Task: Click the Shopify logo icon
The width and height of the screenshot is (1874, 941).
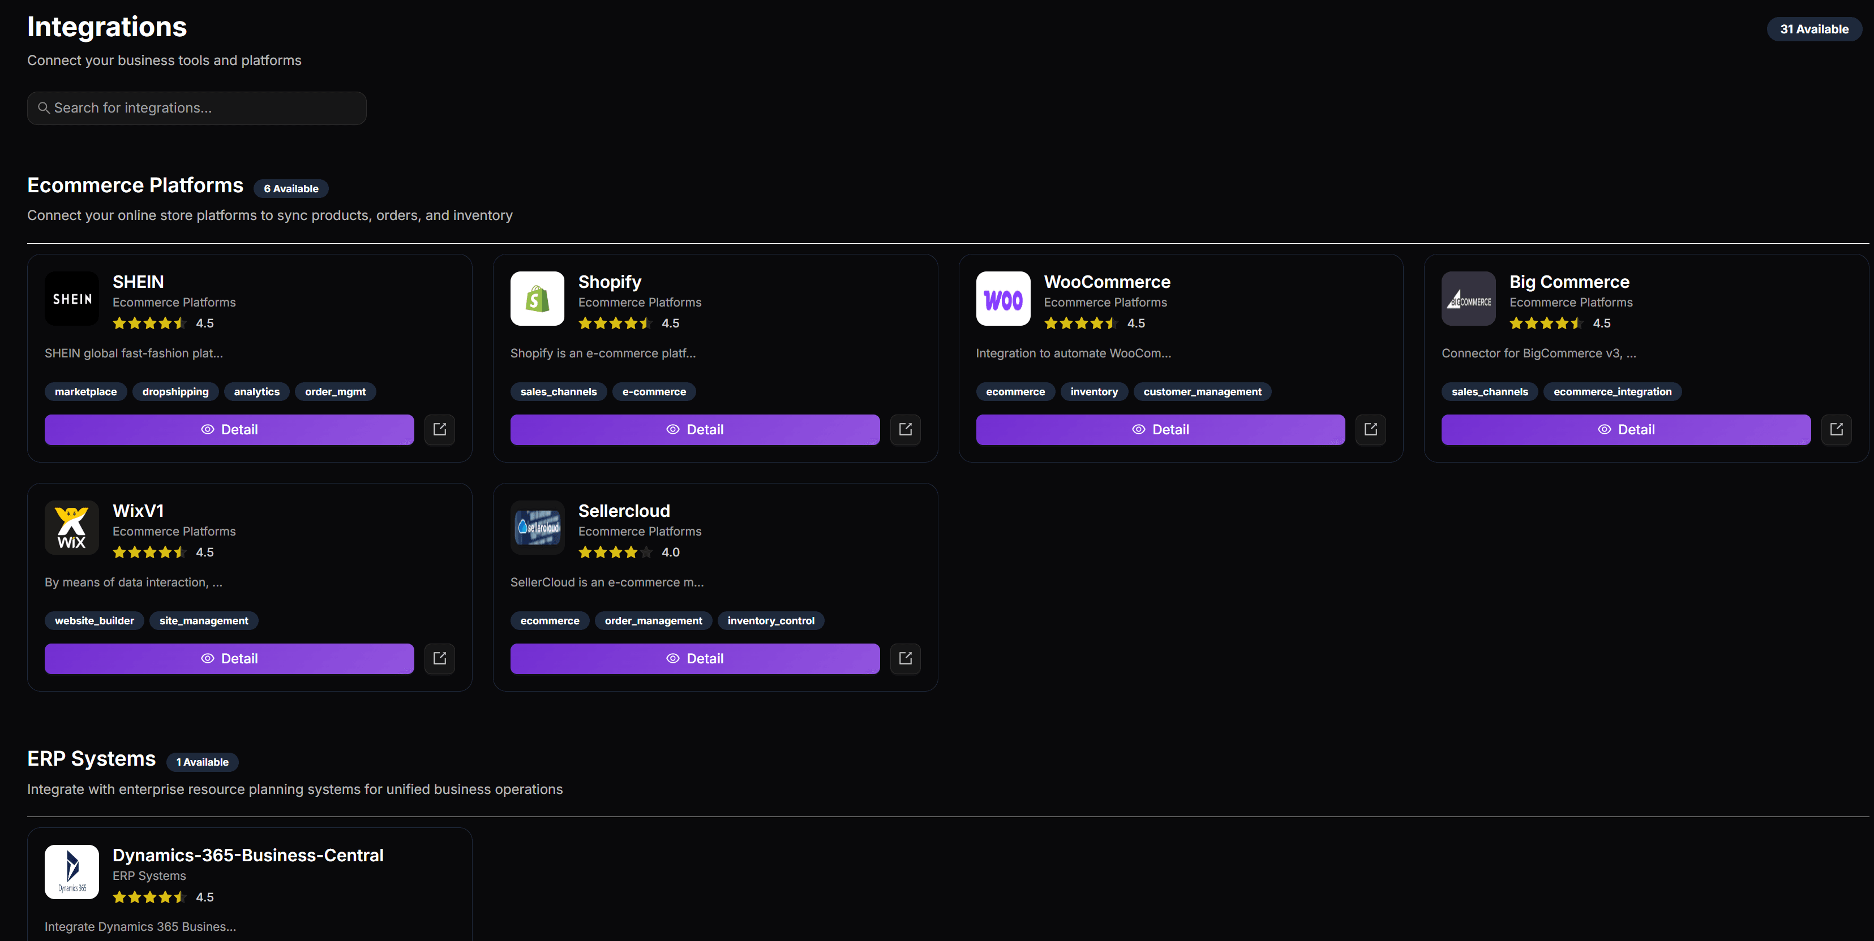Action: point(537,299)
